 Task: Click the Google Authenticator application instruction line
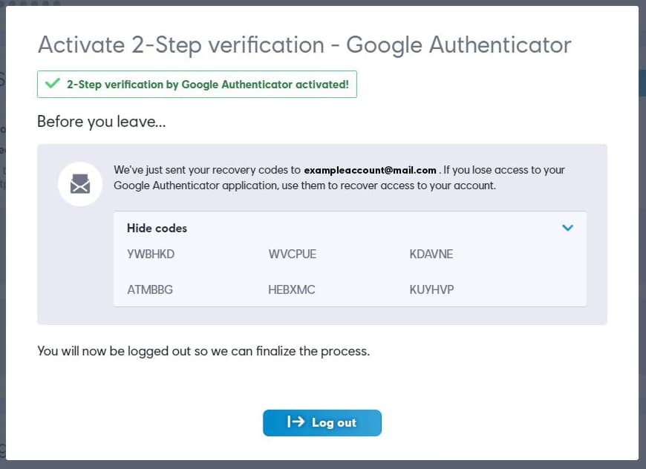coord(304,186)
